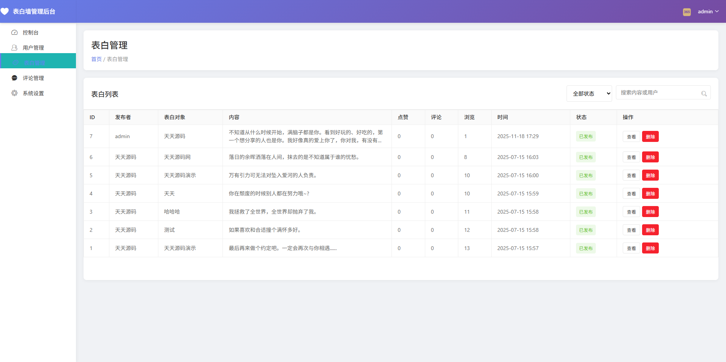Open 首页 from the breadcrumb
This screenshot has width=726, height=362.
tap(96, 59)
